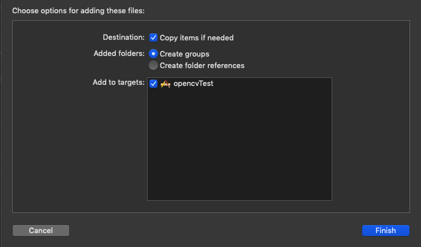Click the Added folders: field label
Viewport: 421px width, 247px height.
(119, 53)
